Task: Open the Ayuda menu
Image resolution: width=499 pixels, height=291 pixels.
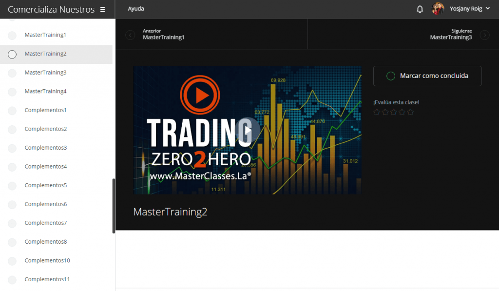Action: pos(135,8)
